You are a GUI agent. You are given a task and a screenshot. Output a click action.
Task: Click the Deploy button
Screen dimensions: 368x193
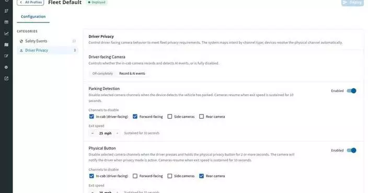(x=352, y=2)
